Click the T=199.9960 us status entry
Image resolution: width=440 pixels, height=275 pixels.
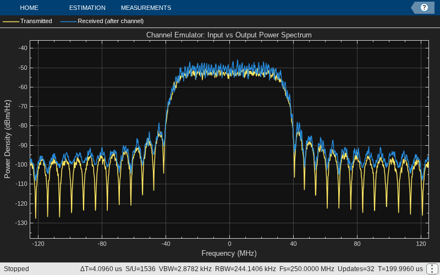coord(400,269)
